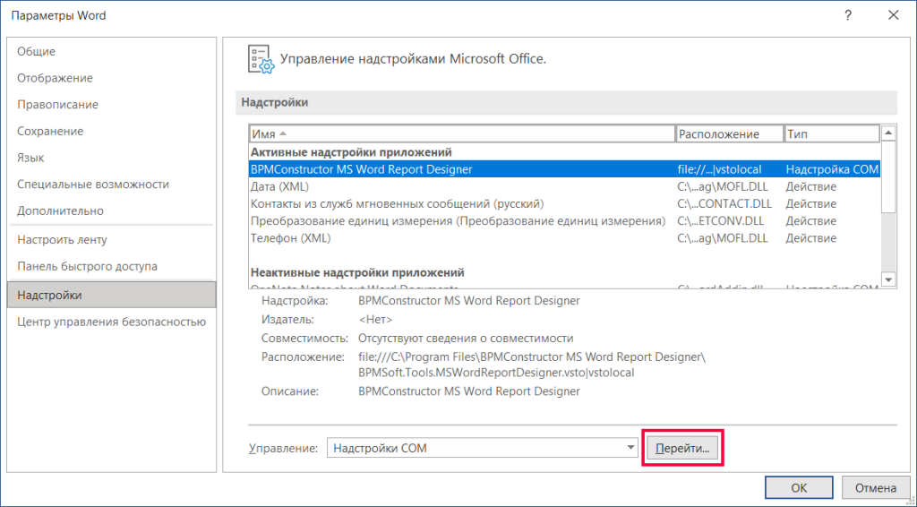Select BPMConstructor MS Word Report Designer add-in

(362, 168)
